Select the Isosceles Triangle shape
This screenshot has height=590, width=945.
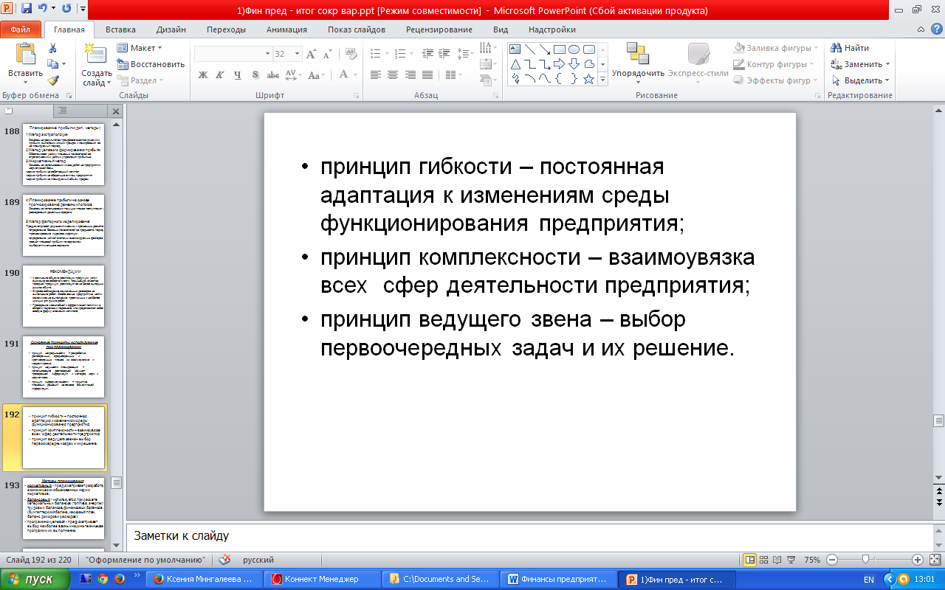coord(515,64)
